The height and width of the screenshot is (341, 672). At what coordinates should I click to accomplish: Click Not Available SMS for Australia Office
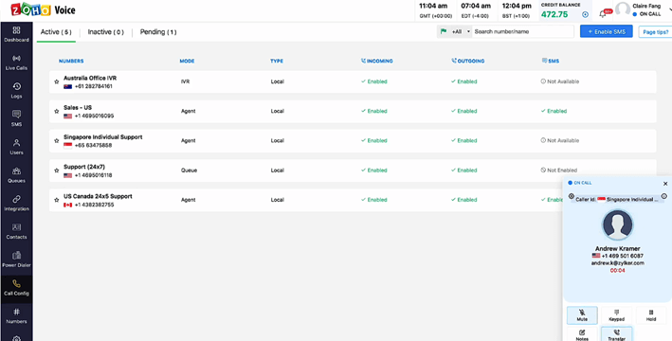pos(560,81)
